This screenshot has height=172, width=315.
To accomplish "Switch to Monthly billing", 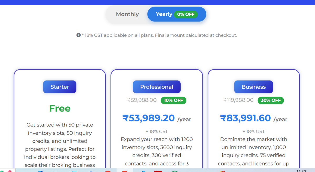I will pyautogui.click(x=127, y=14).
